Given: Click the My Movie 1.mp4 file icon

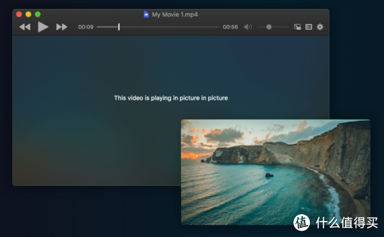Looking at the screenshot, I should coord(147,14).
